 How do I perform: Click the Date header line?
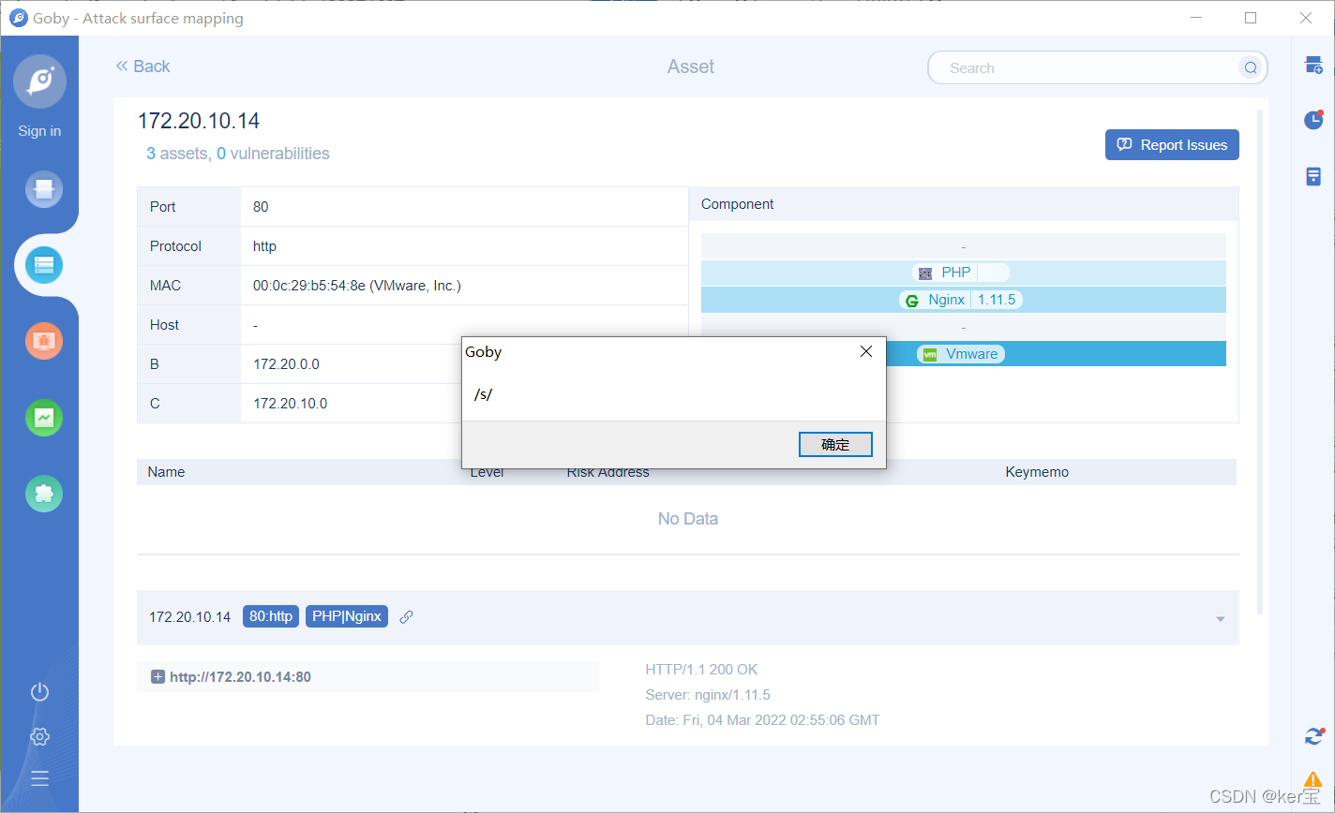(762, 720)
